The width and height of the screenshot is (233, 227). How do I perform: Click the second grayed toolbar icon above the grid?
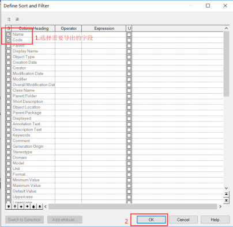click(x=17, y=19)
